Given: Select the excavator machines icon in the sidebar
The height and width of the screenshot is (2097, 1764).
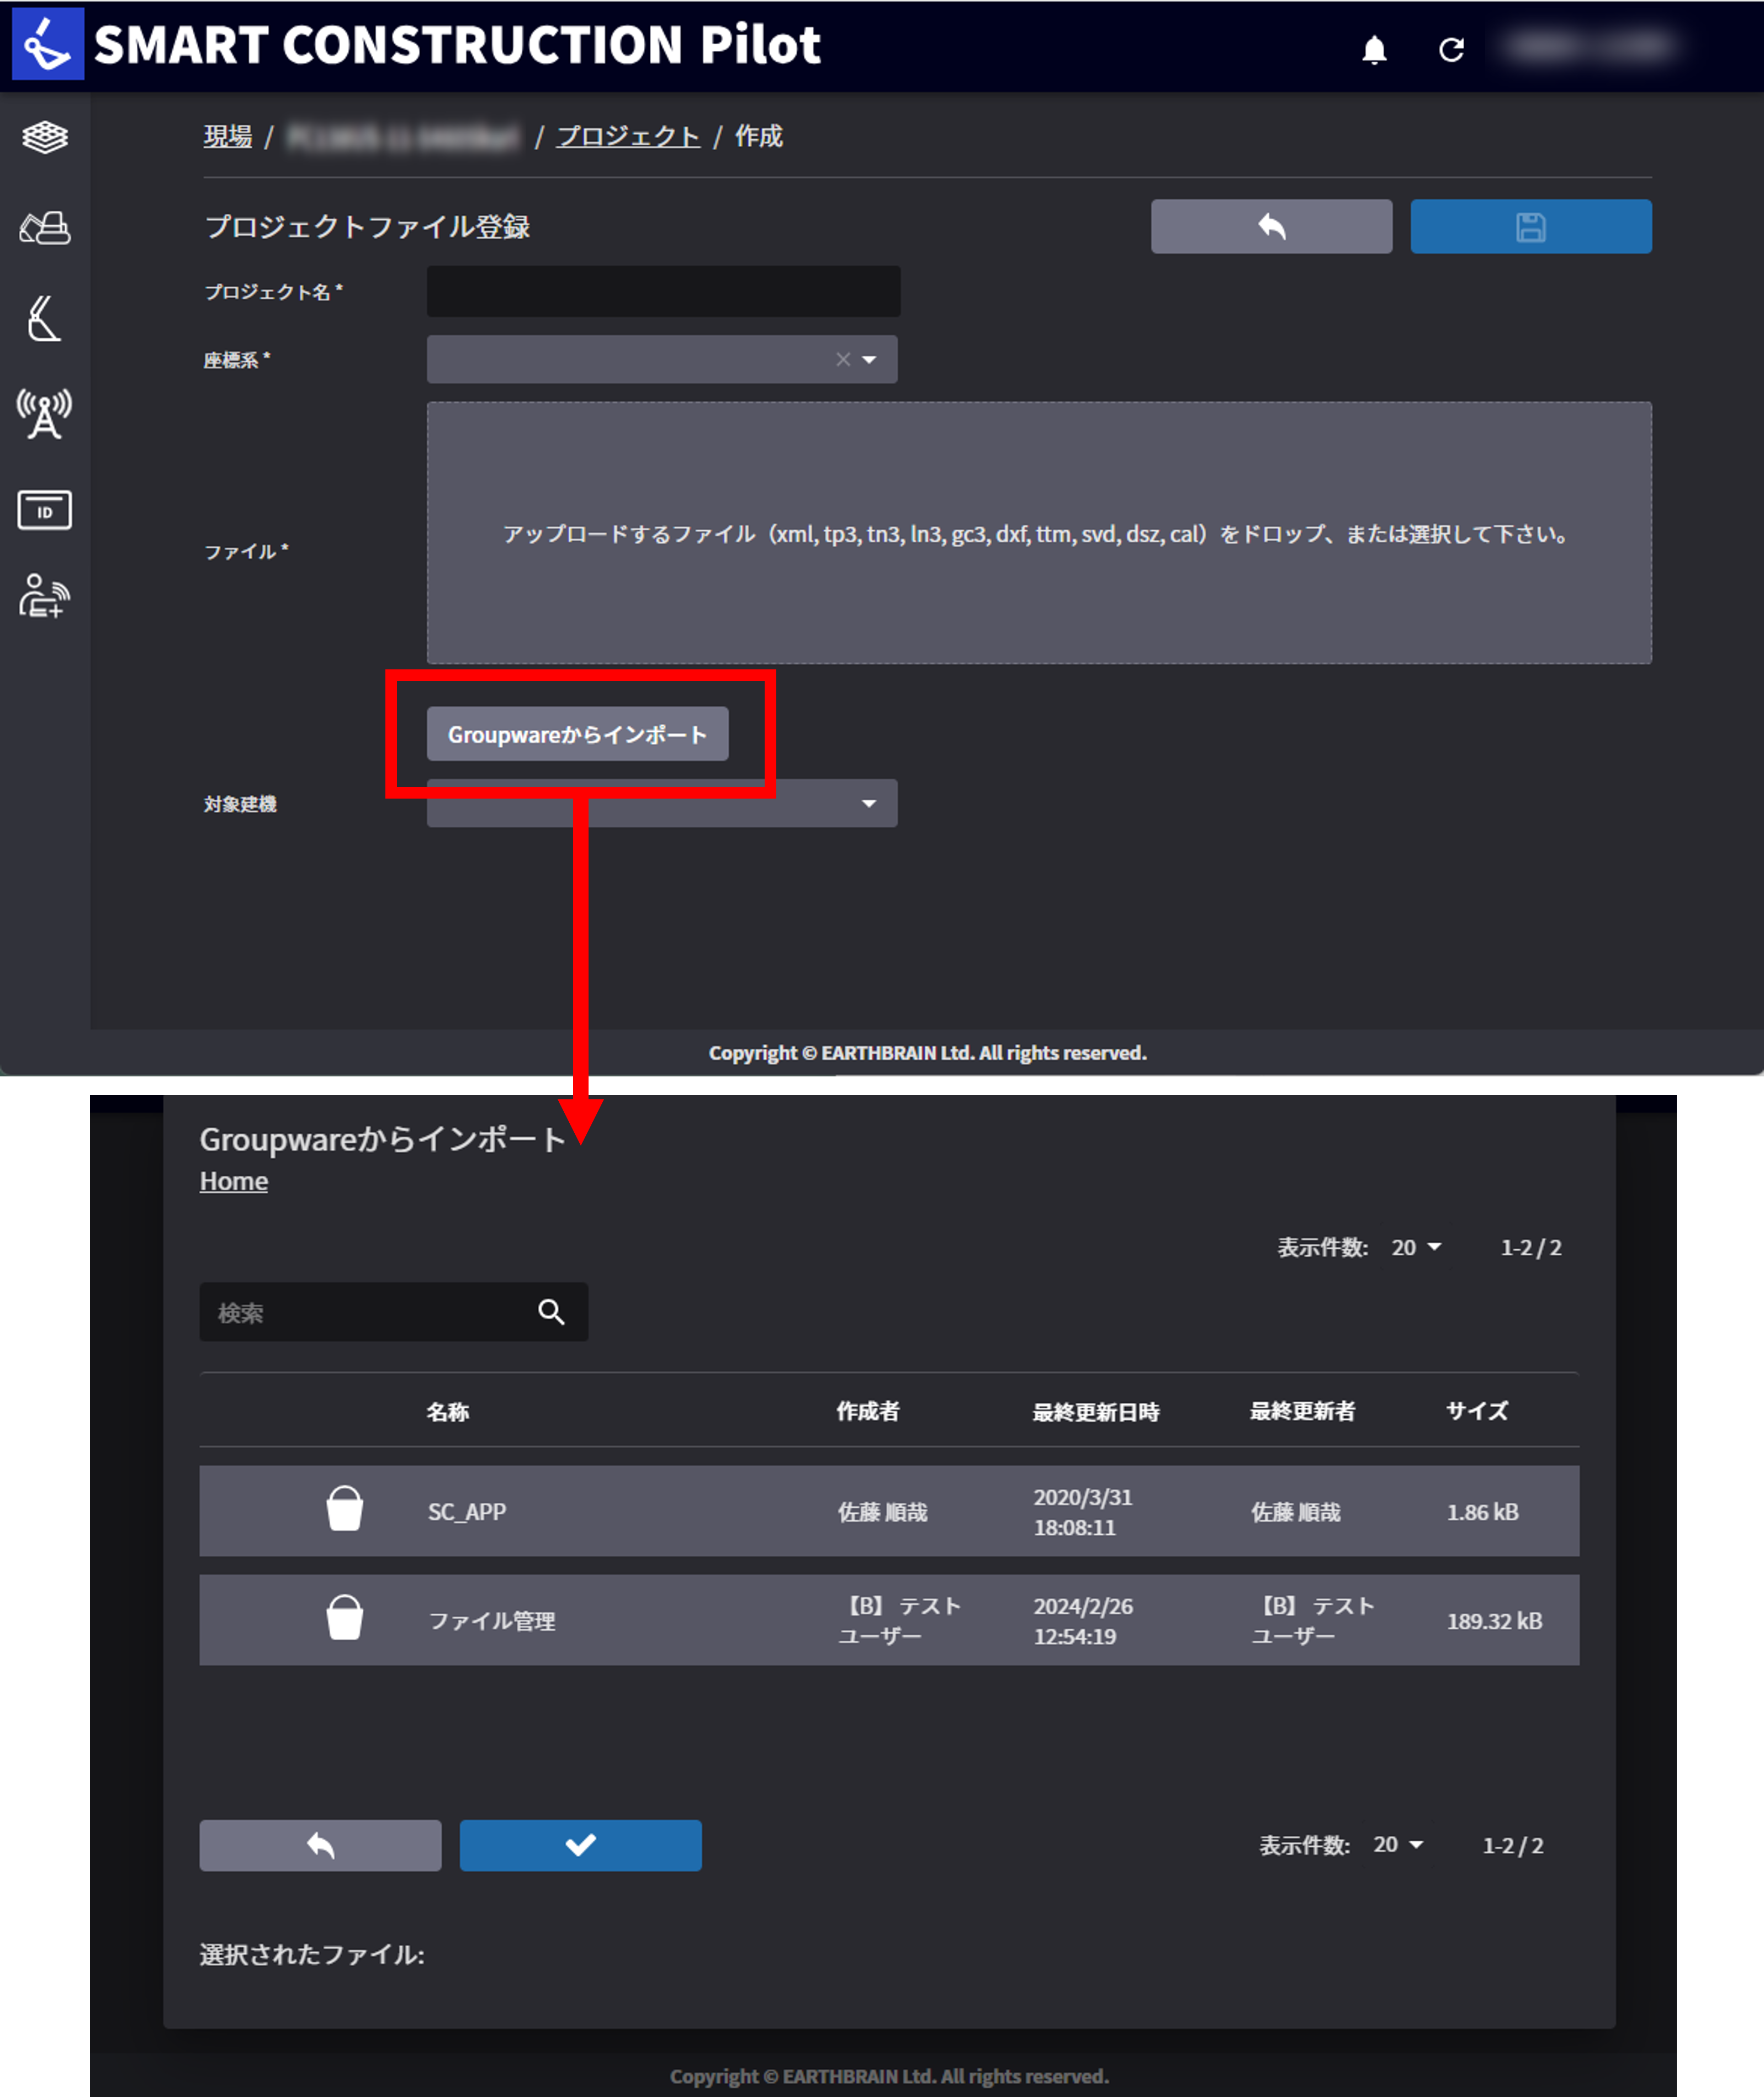Looking at the screenshot, I should click(x=44, y=228).
